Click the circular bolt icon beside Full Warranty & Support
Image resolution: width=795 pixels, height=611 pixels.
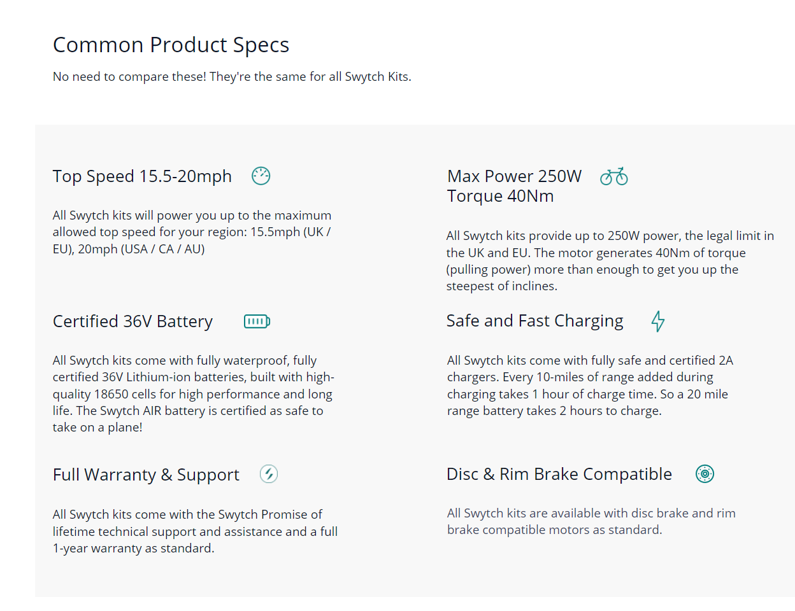(x=269, y=474)
